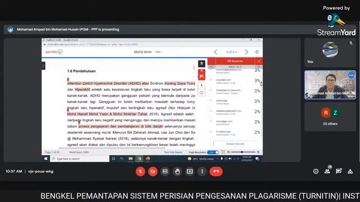
Task: Click the 'Type here to search' taskbar box
Action: pyautogui.click(x=79, y=158)
